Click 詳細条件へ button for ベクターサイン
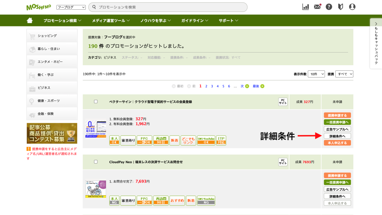The width and height of the screenshot is (382, 215). tap(337, 136)
